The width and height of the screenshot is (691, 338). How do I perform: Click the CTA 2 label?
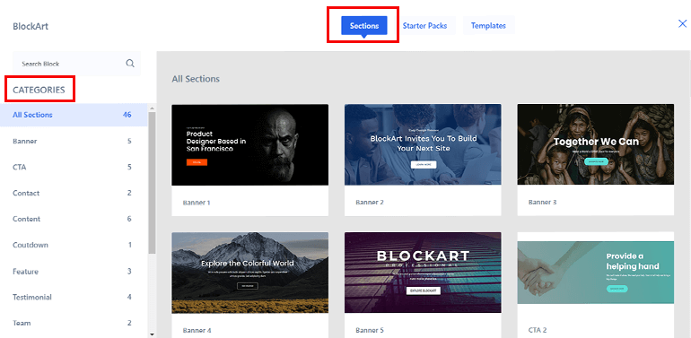click(x=538, y=330)
